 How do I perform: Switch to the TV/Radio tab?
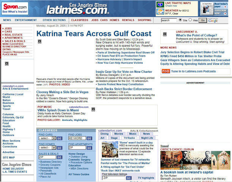tap(129, 138)
